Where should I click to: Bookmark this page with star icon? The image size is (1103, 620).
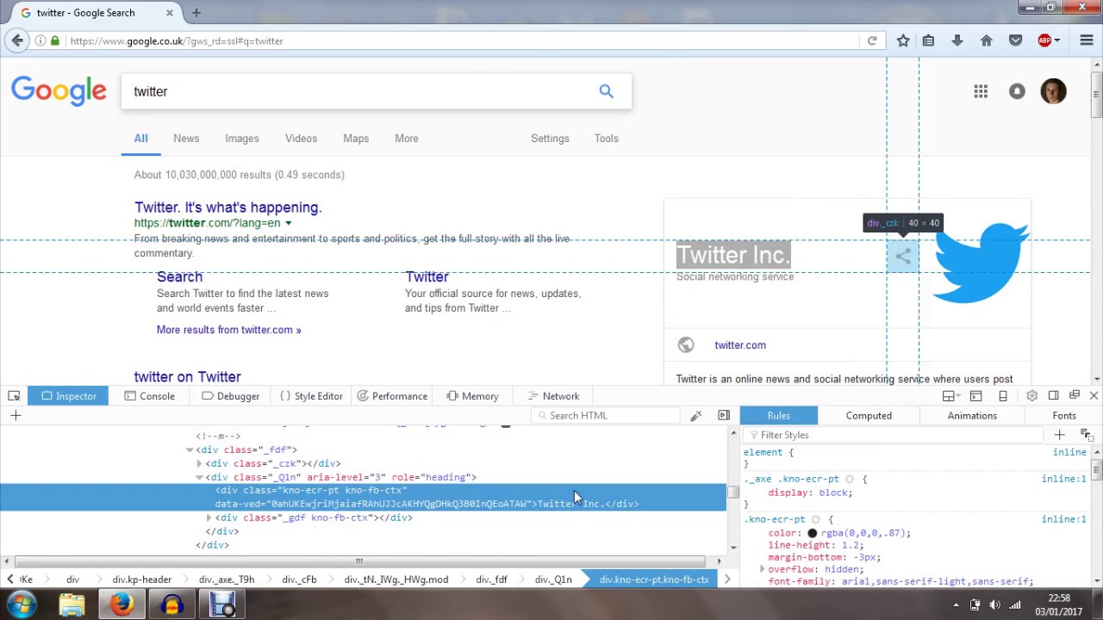click(x=903, y=40)
